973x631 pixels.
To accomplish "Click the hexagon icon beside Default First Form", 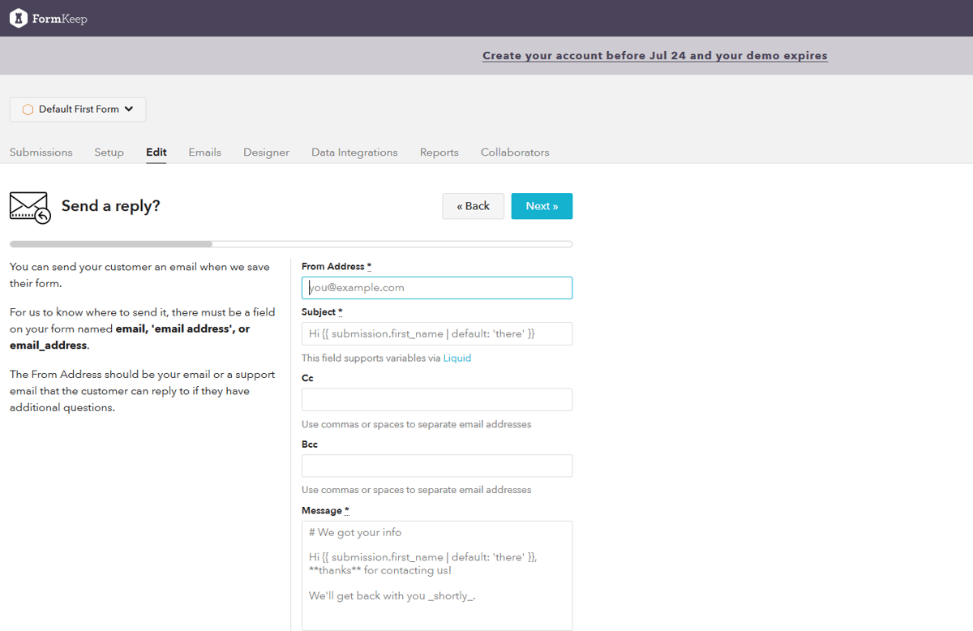I will pyautogui.click(x=28, y=109).
